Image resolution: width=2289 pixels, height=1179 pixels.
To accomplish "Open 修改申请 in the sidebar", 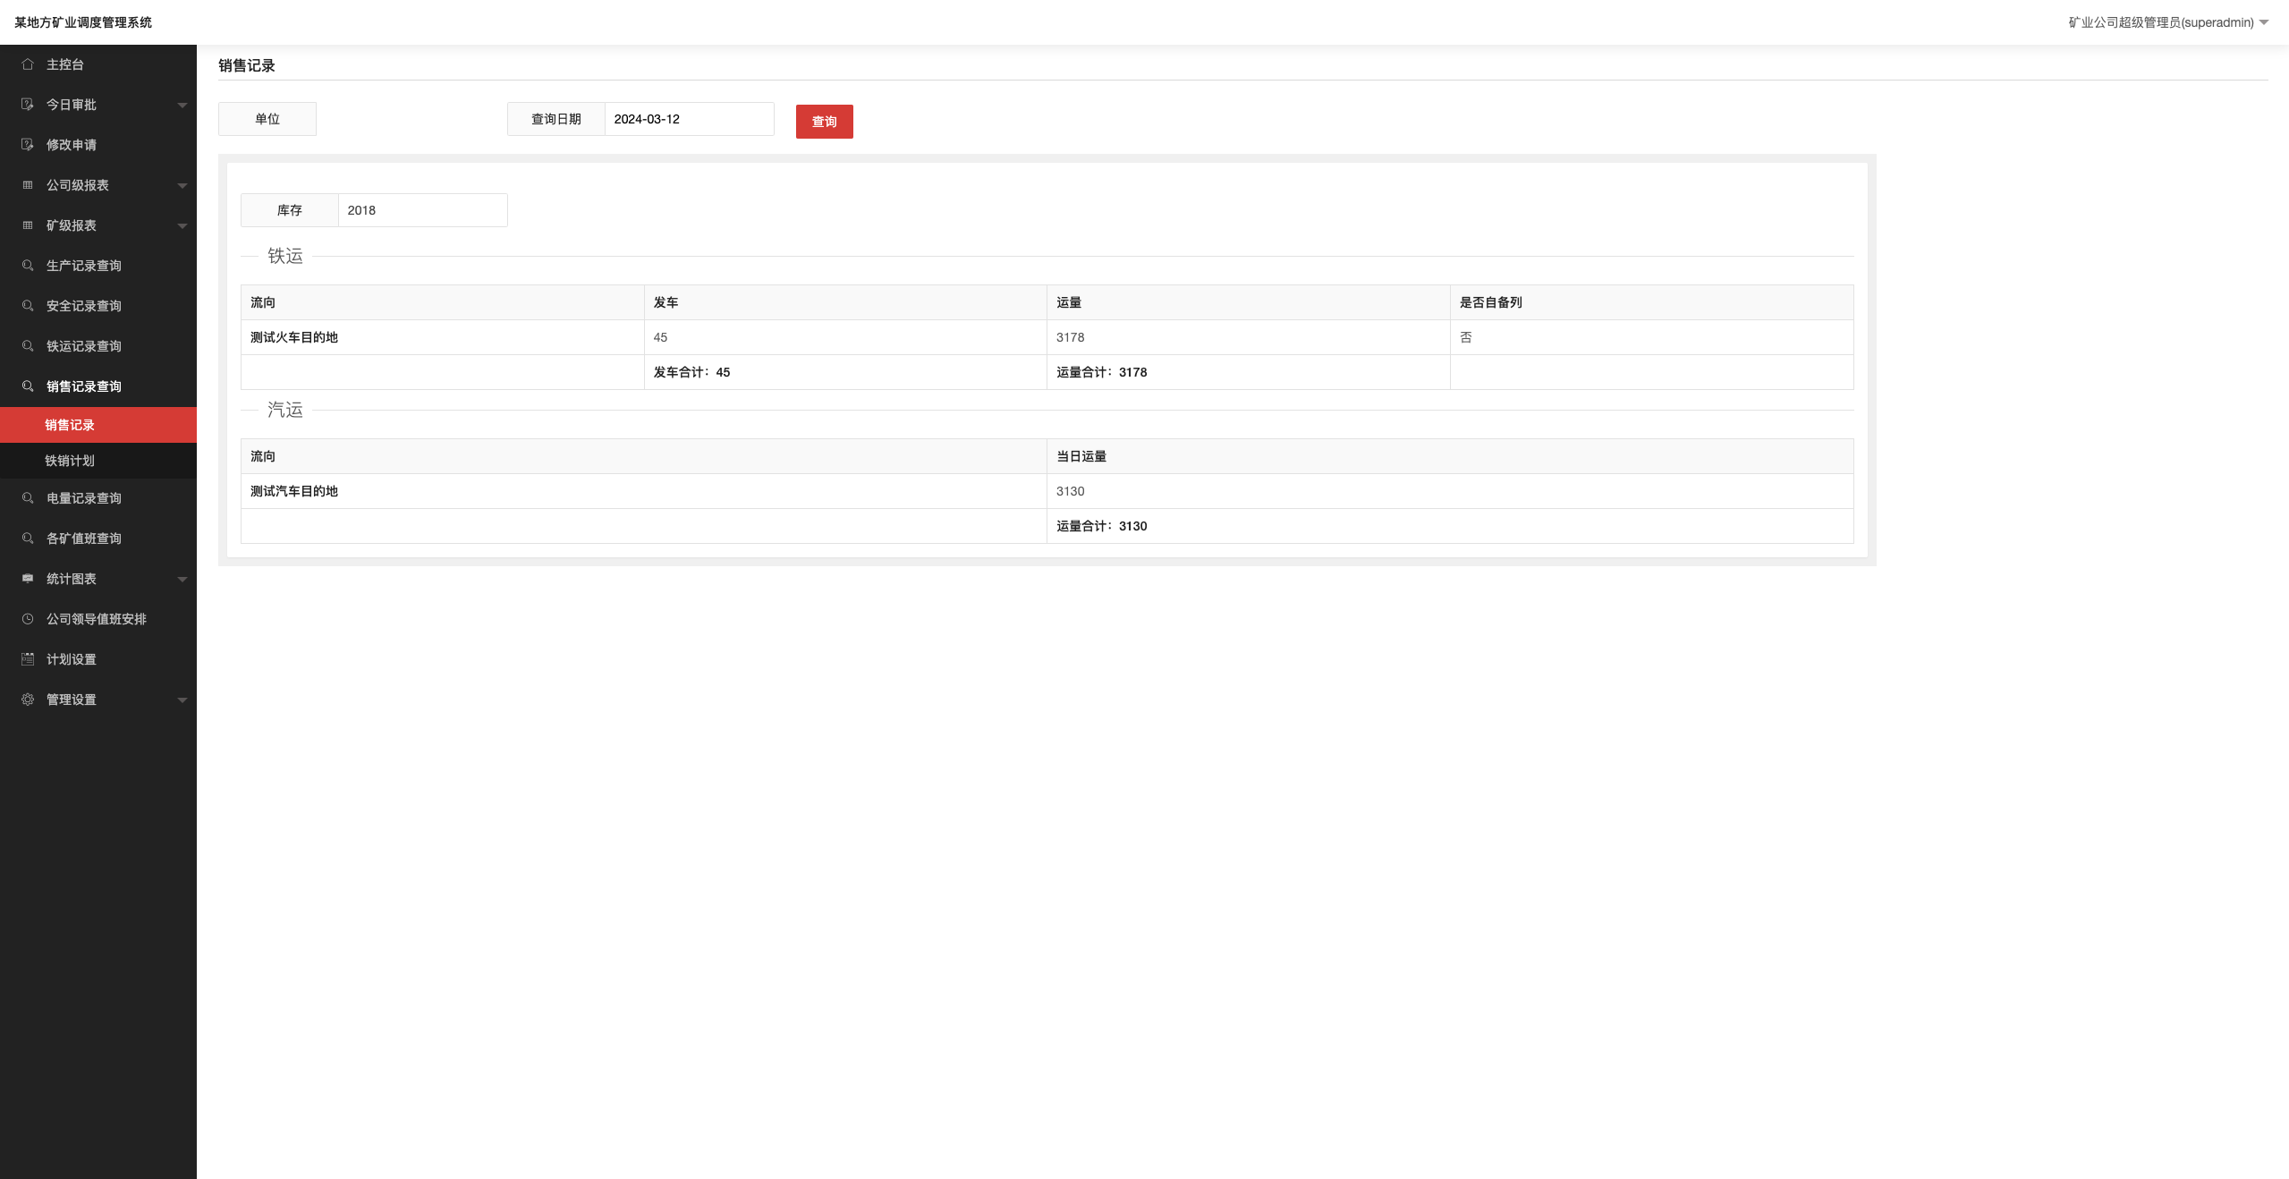I will (x=98, y=145).
